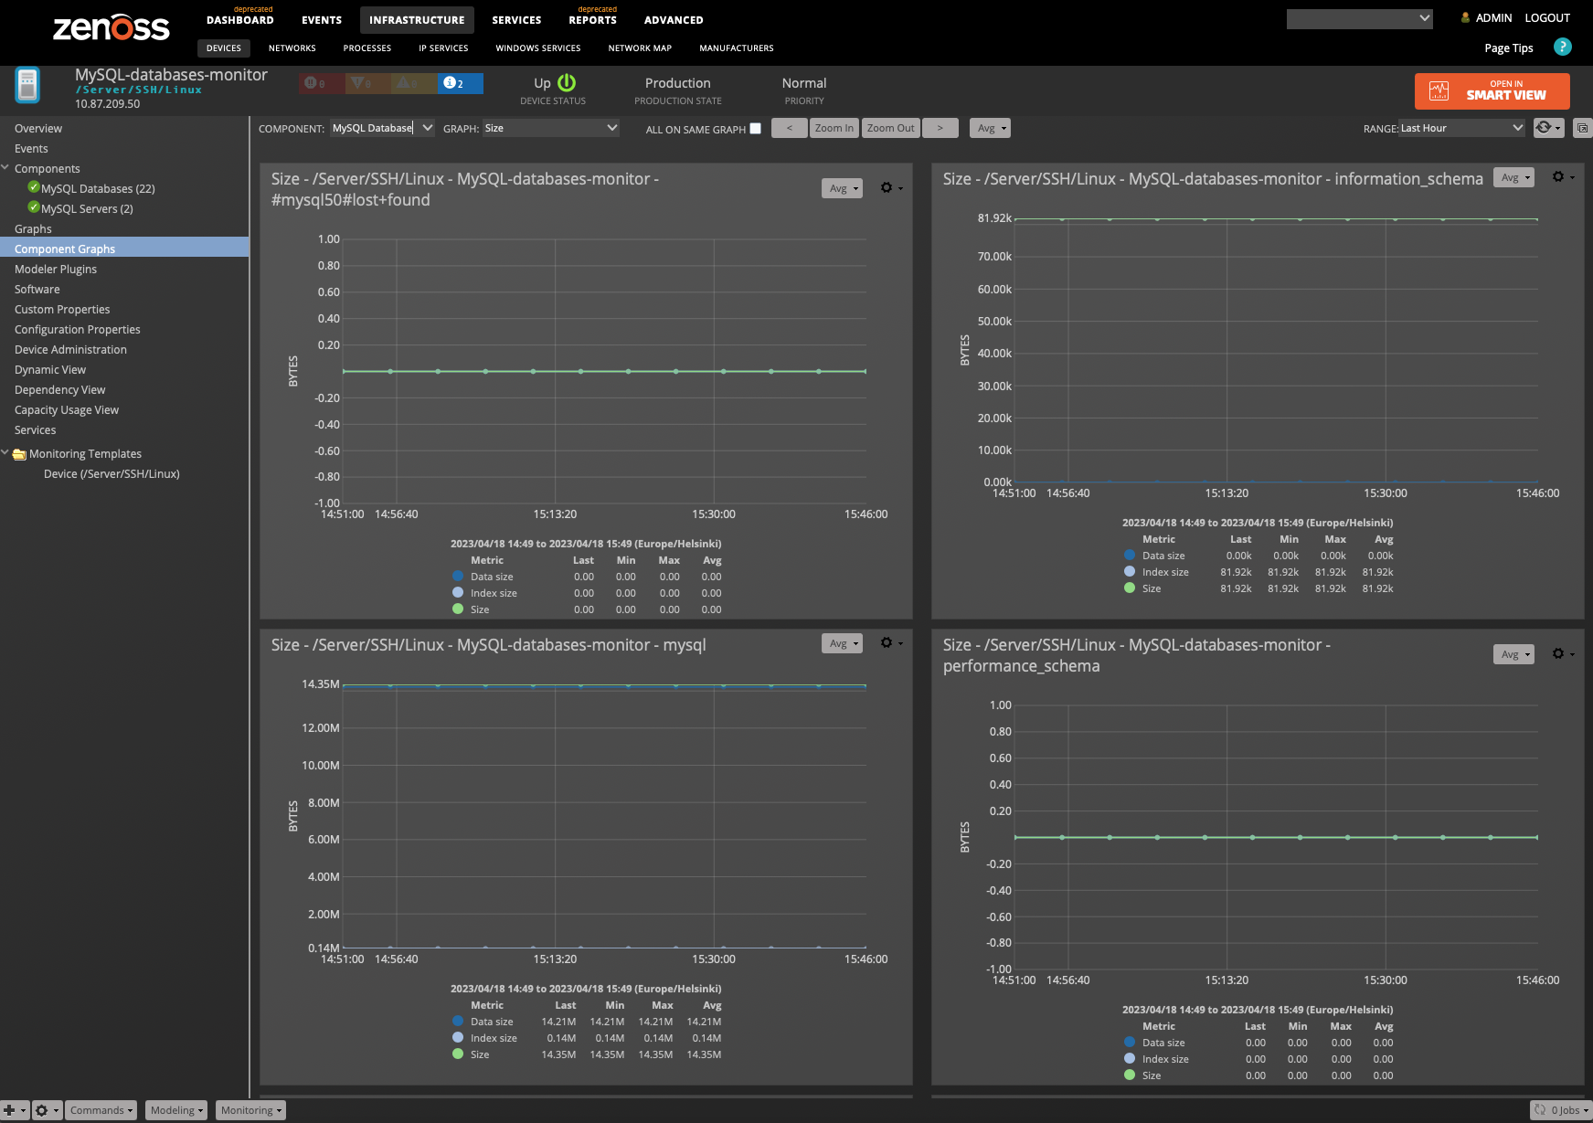Open Avg dropdown on information_schema graph
Screen dimensions: 1593x1123
coord(1513,177)
